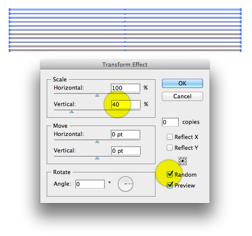252x236 pixels.
Task: Click the Cancel button
Action: 182,96
